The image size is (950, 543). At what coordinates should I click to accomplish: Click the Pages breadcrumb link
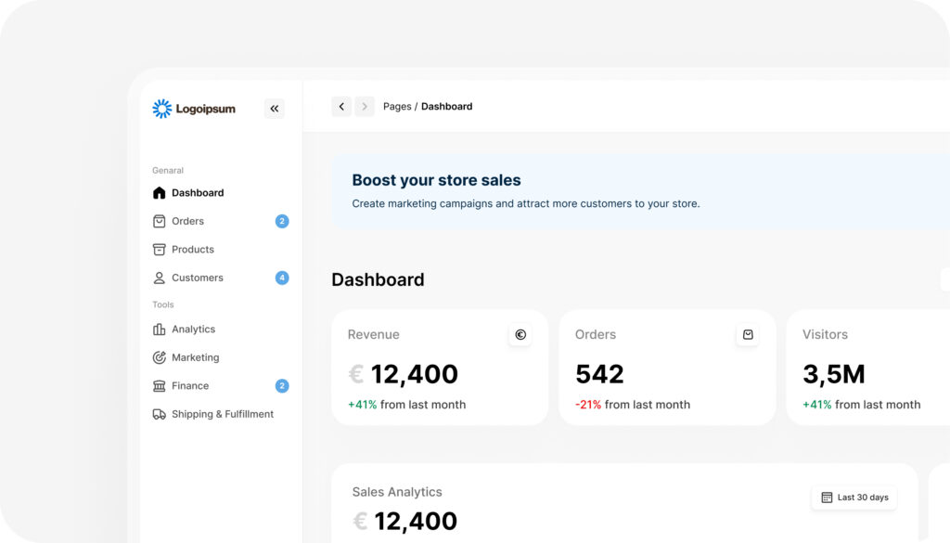[x=397, y=106]
